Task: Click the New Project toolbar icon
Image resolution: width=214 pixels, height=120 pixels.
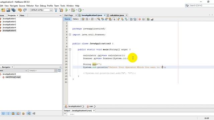Action: click(3, 10)
